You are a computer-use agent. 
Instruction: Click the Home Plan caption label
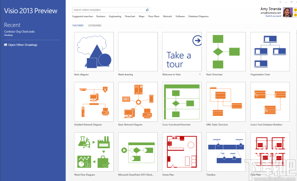click(x=168, y=175)
